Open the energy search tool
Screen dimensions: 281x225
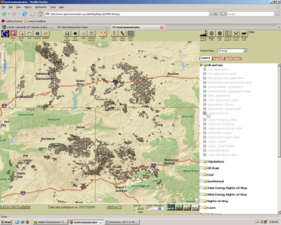[x=203, y=33]
